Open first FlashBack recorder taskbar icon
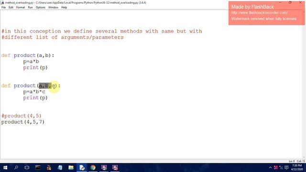Viewport: 306px width, 172px height. (x=104, y=168)
